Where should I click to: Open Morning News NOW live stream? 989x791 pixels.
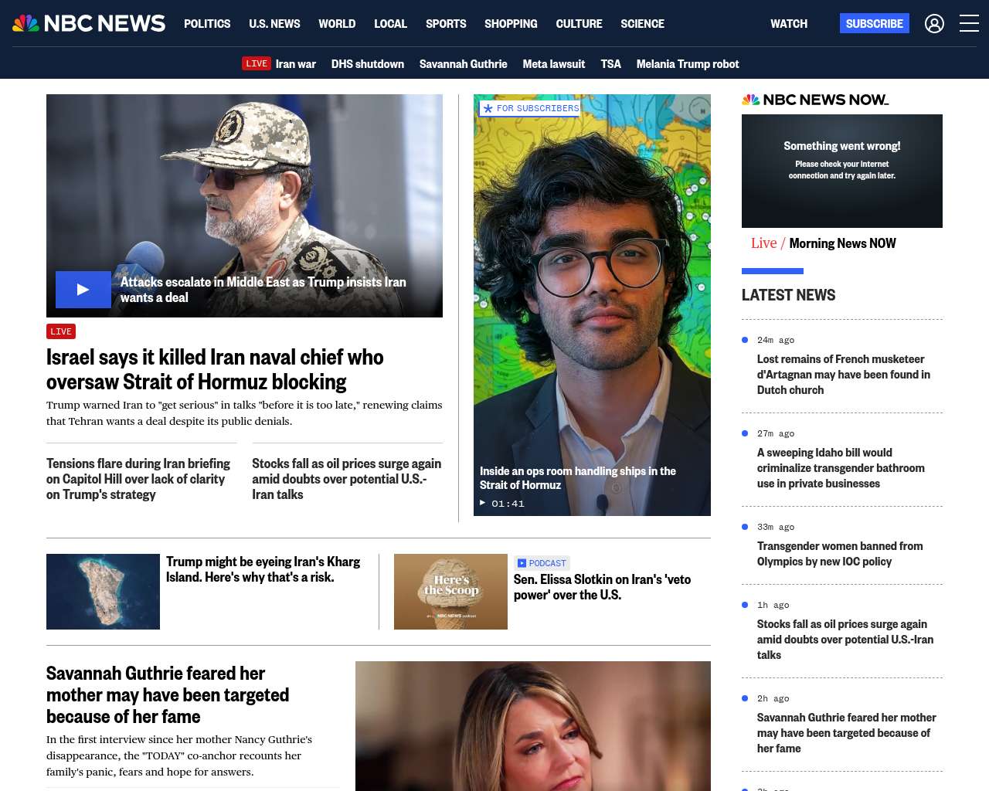click(841, 243)
